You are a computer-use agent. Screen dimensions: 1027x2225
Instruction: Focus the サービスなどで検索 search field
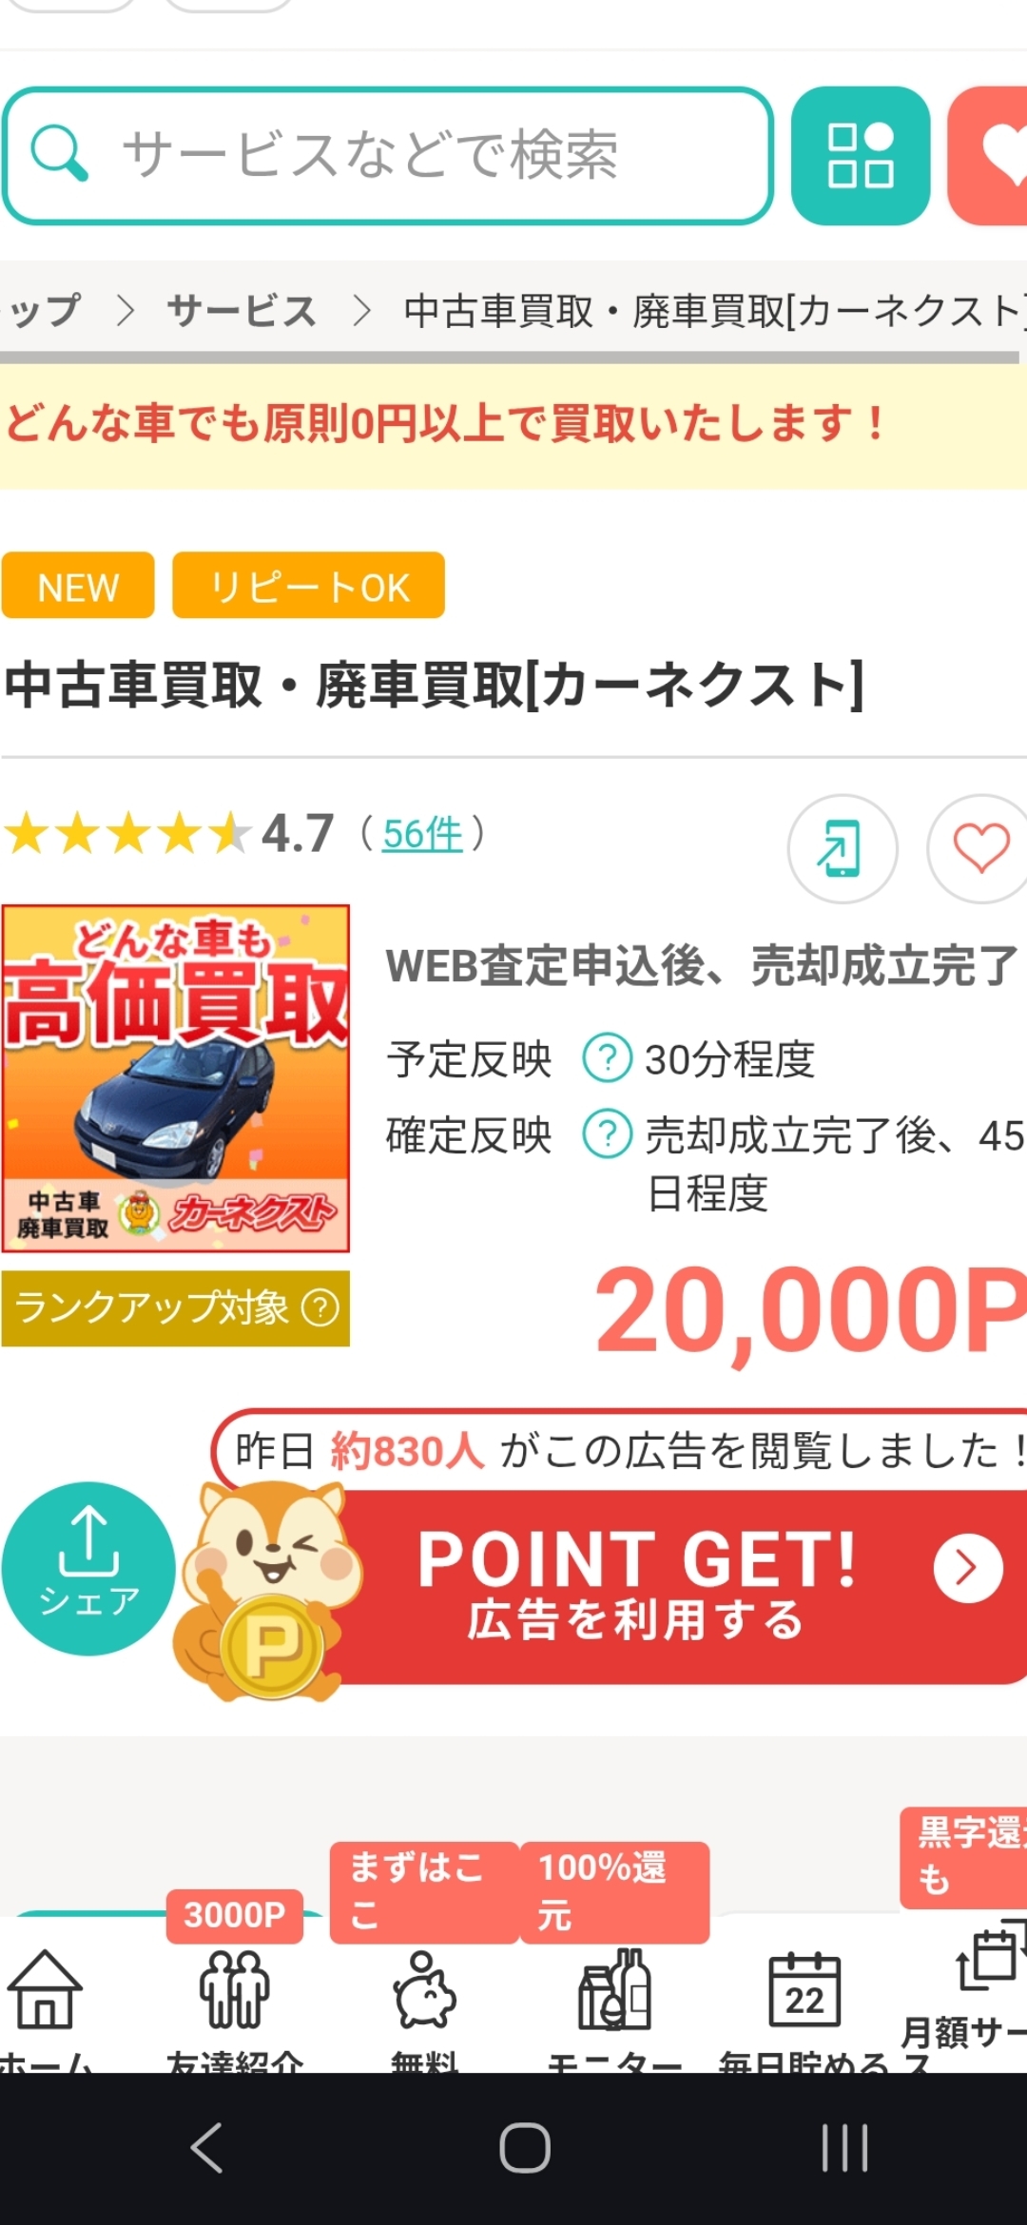(388, 155)
